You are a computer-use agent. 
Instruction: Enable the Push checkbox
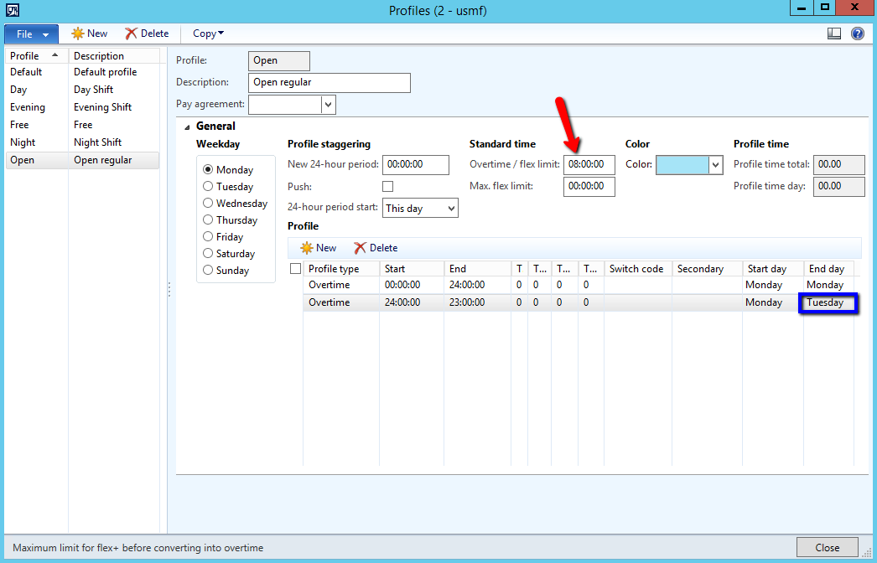tap(387, 186)
